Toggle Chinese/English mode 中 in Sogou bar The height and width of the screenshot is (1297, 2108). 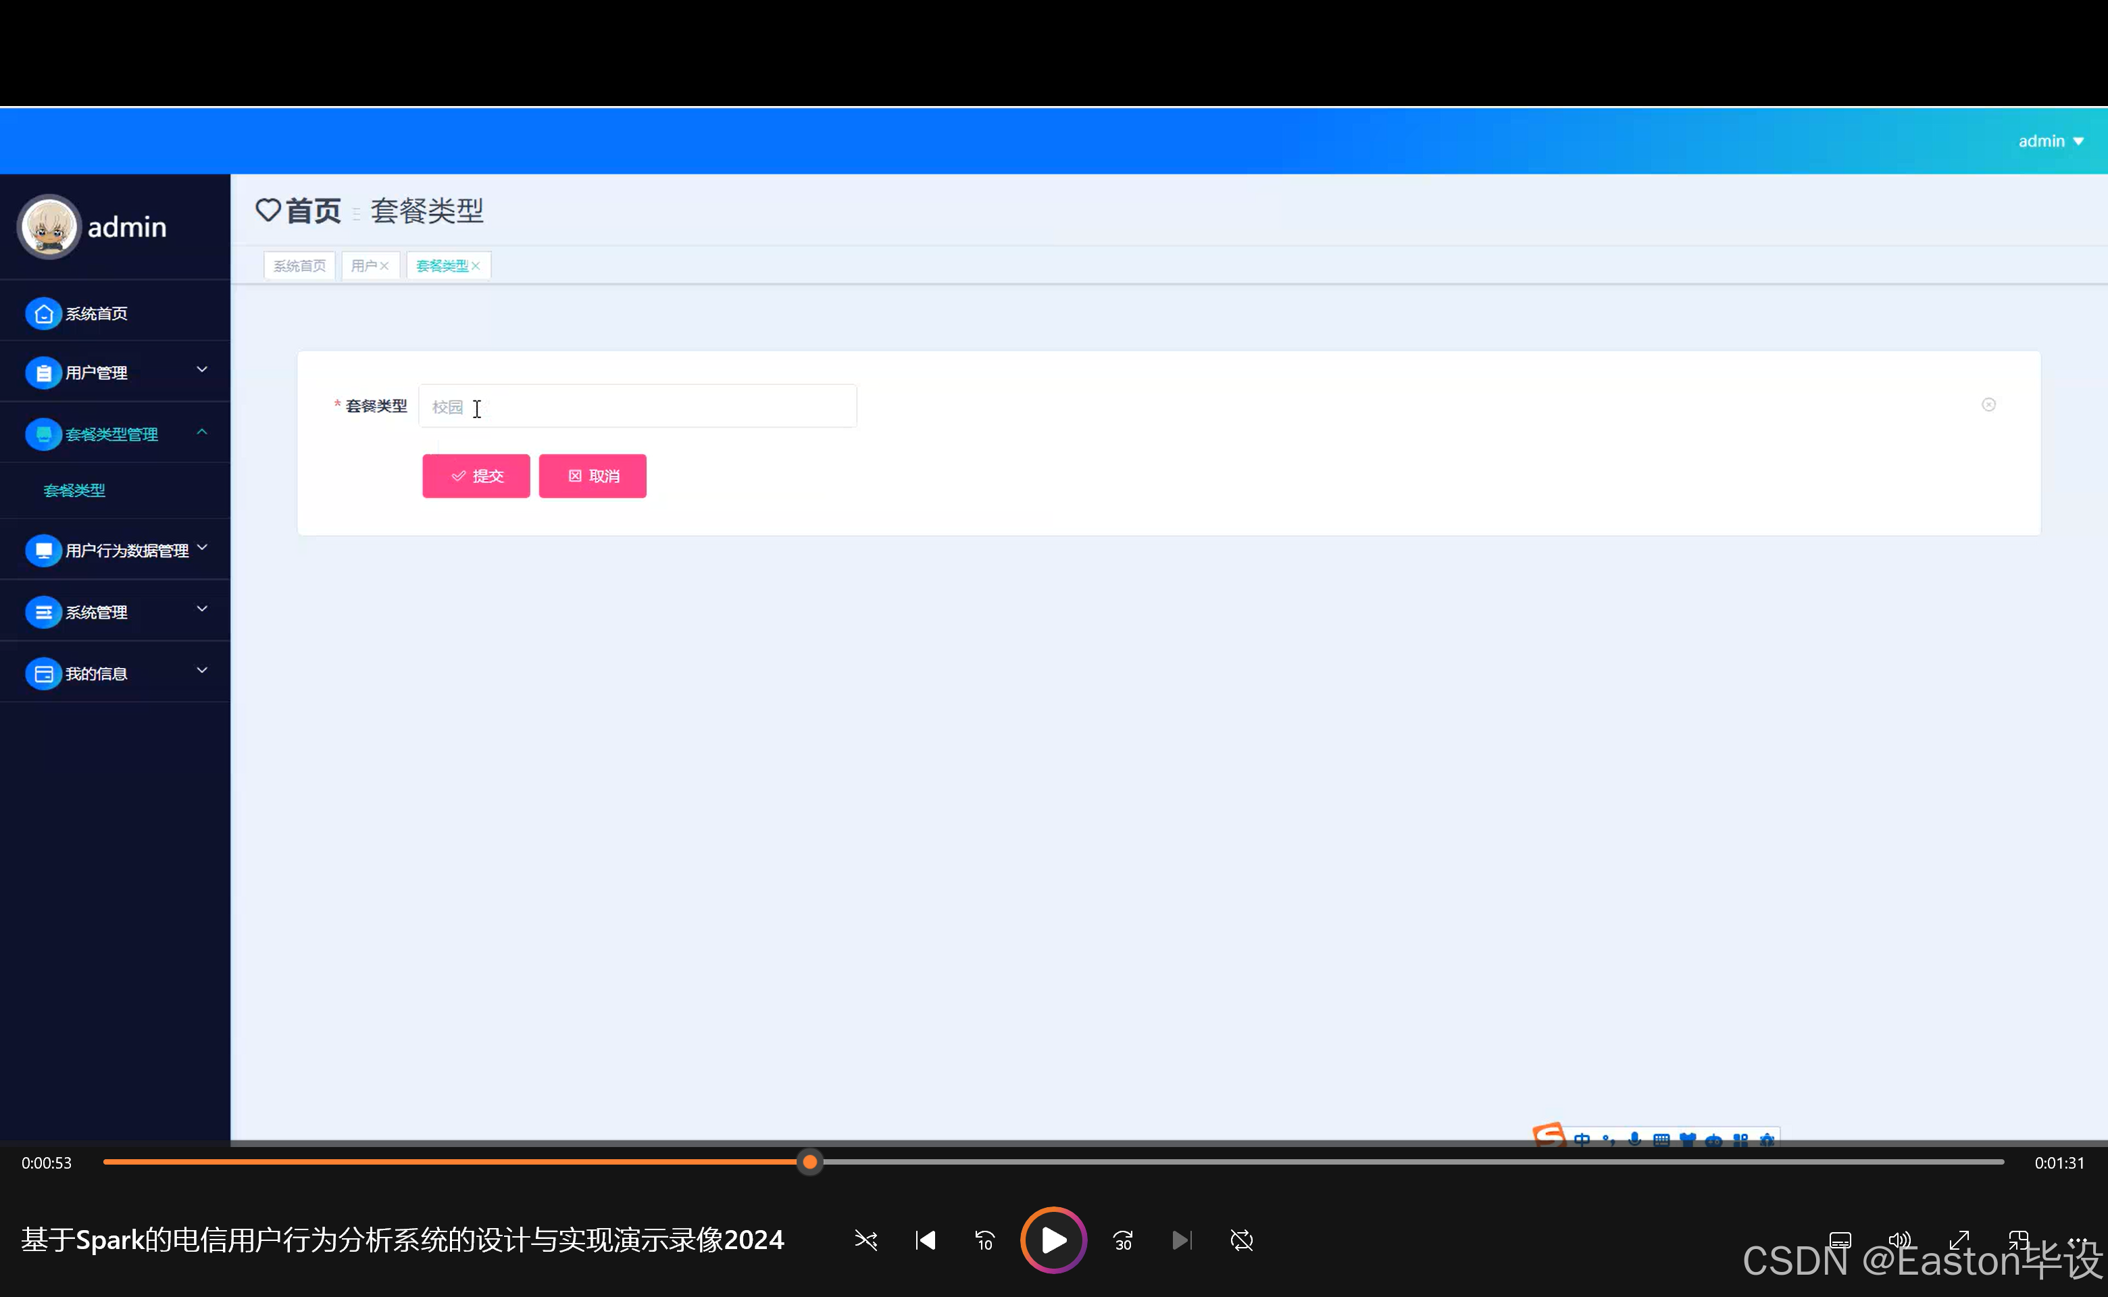[1582, 1140]
